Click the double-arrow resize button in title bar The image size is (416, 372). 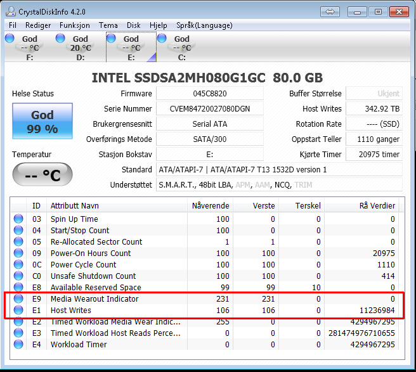point(330,11)
